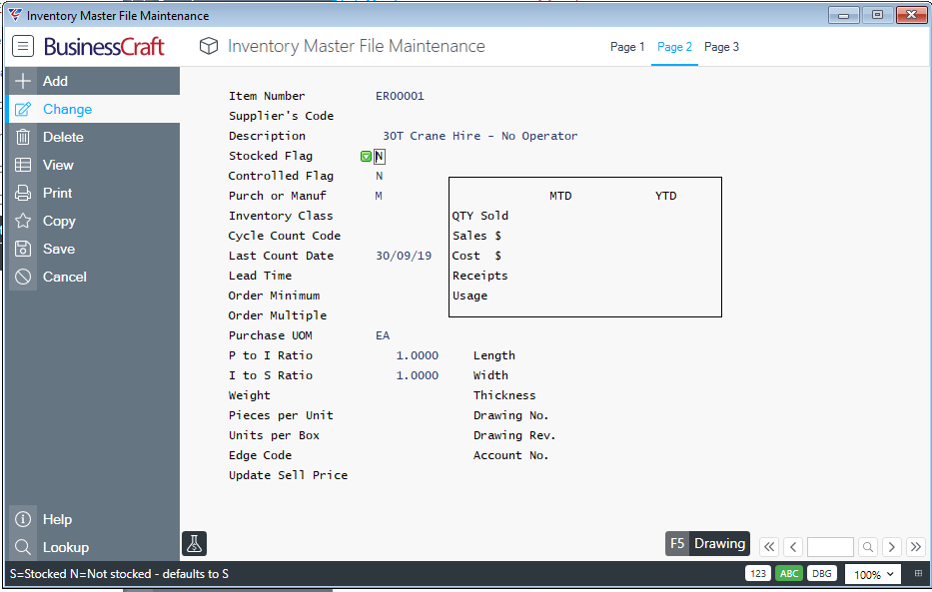Screen dimensions: 932x592
Task: Toggle the 123 numeric mode indicator
Action: 757,574
